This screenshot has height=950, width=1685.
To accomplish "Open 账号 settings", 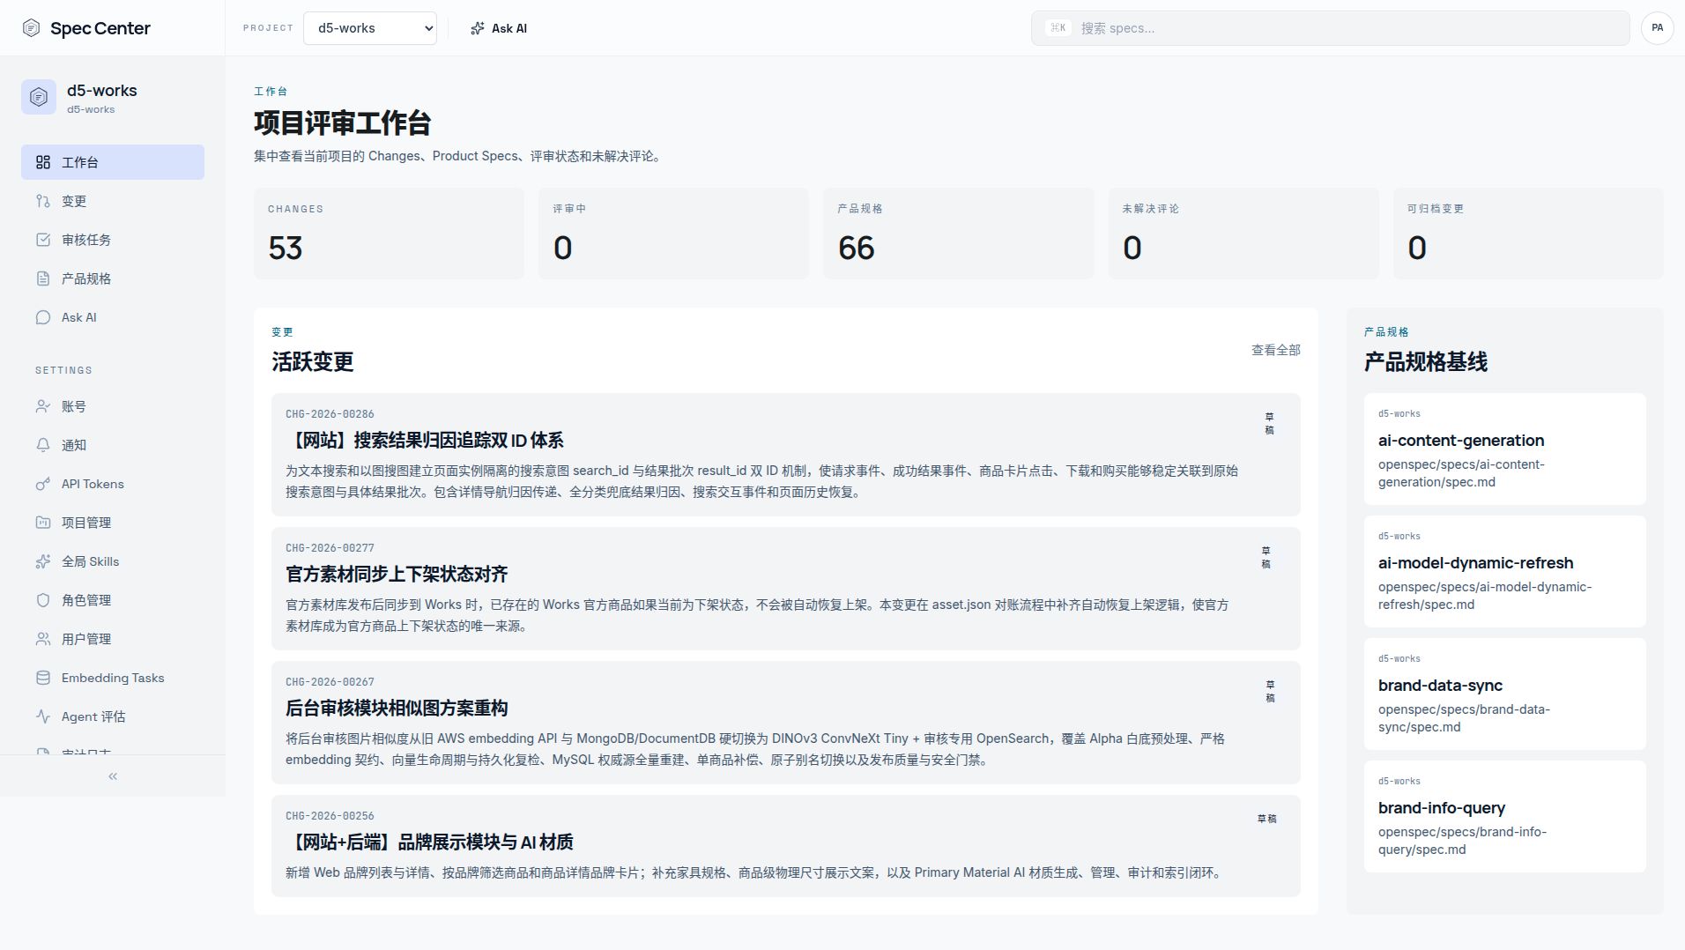I will pos(113,406).
